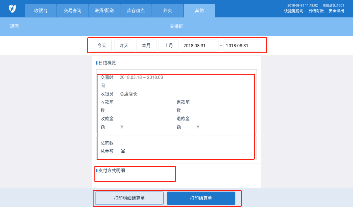
Task: Show 上月 records
Action: pyautogui.click(x=168, y=46)
